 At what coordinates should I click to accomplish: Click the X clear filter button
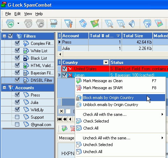pos(61,111)
